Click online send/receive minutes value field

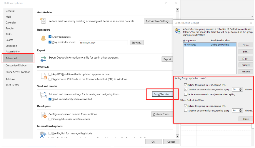click(236, 89)
